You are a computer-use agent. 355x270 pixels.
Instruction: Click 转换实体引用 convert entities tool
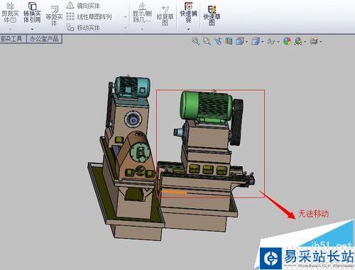(x=32, y=13)
